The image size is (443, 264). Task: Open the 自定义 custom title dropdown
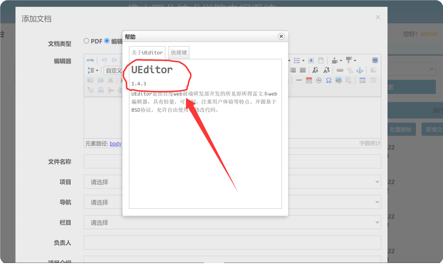(113, 71)
